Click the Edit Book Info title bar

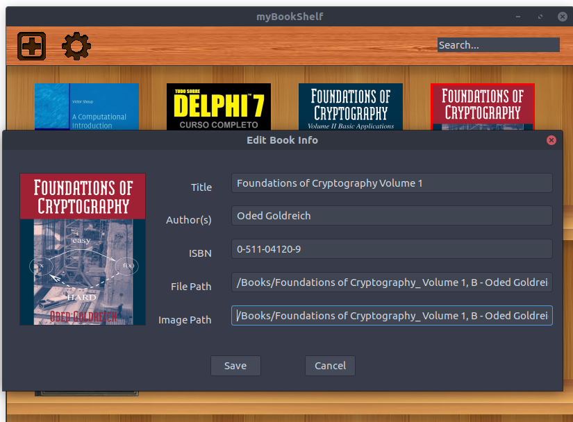click(282, 140)
